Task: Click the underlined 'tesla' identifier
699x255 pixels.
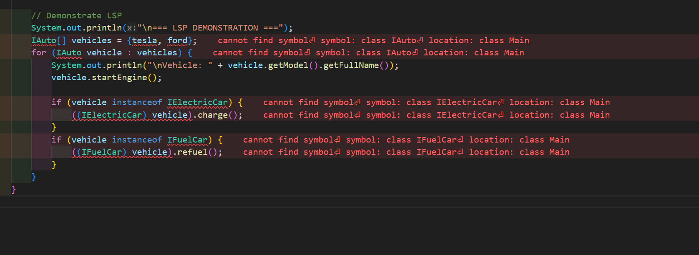Action: click(x=145, y=40)
